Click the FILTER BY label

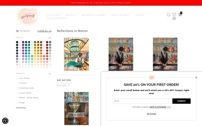tap(25, 31)
